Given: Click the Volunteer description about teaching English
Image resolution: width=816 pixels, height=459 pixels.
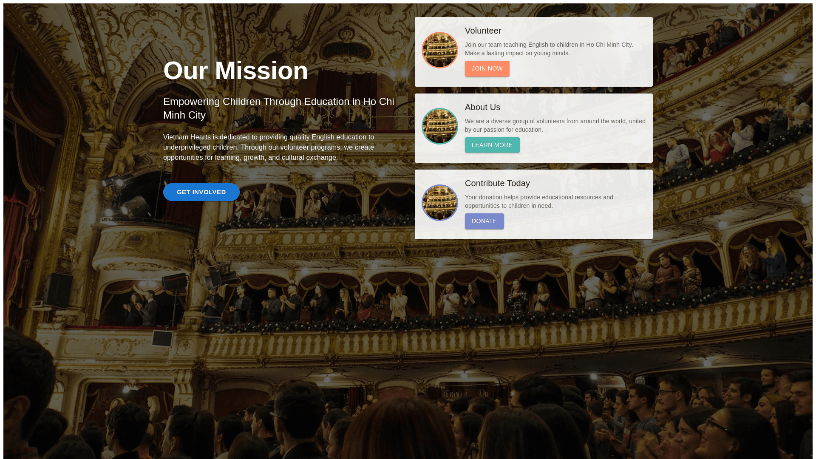Looking at the screenshot, I should pyautogui.click(x=549, y=49).
